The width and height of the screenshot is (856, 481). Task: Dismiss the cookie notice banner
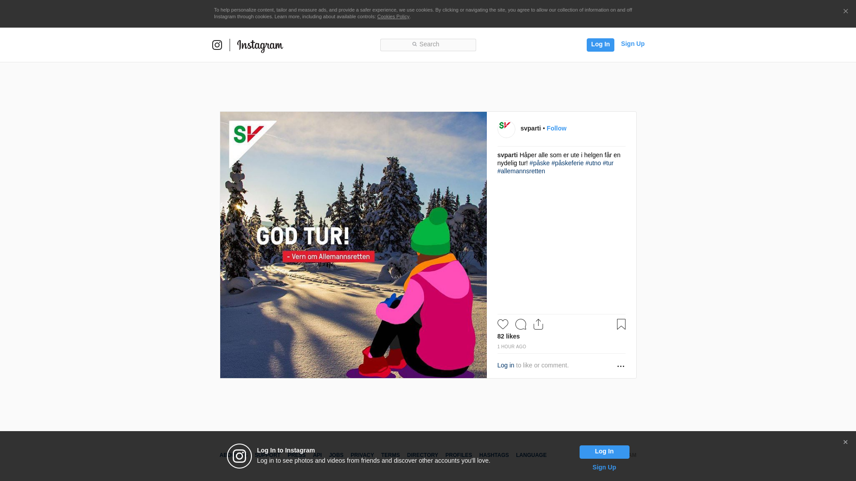(845, 12)
